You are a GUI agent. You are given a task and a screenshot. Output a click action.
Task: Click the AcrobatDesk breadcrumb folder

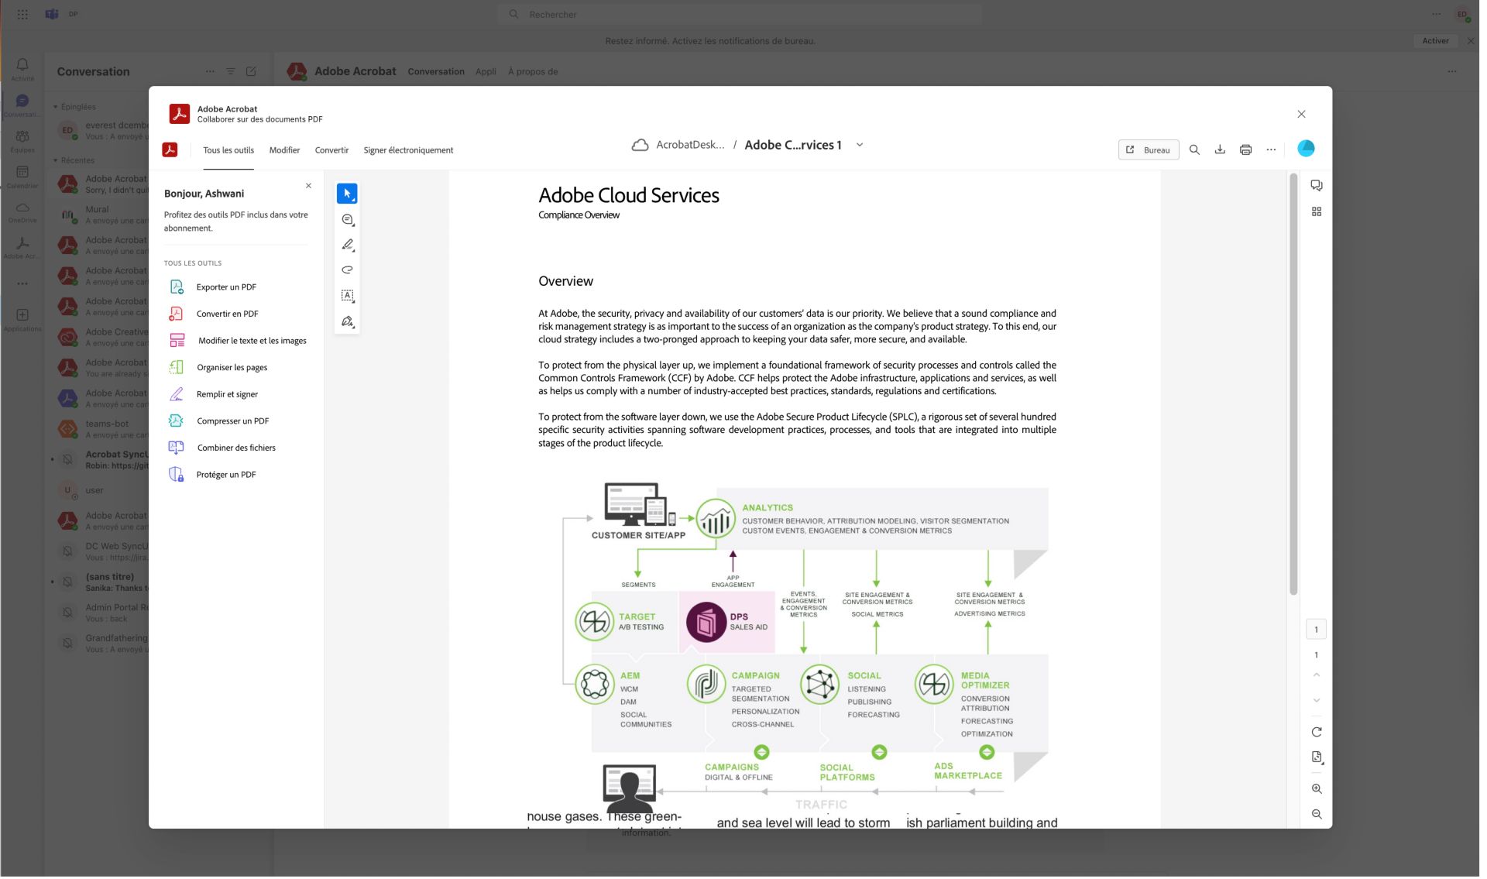[x=690, y=146]
